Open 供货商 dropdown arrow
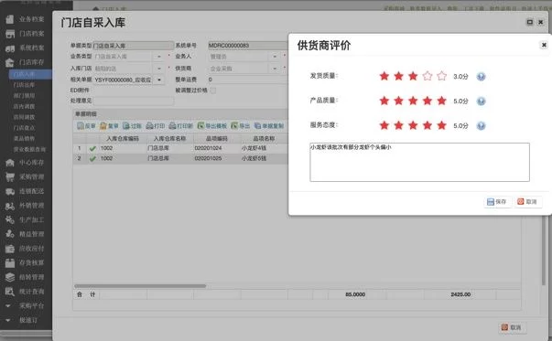552x341 pixels. (x=275, y=69)
